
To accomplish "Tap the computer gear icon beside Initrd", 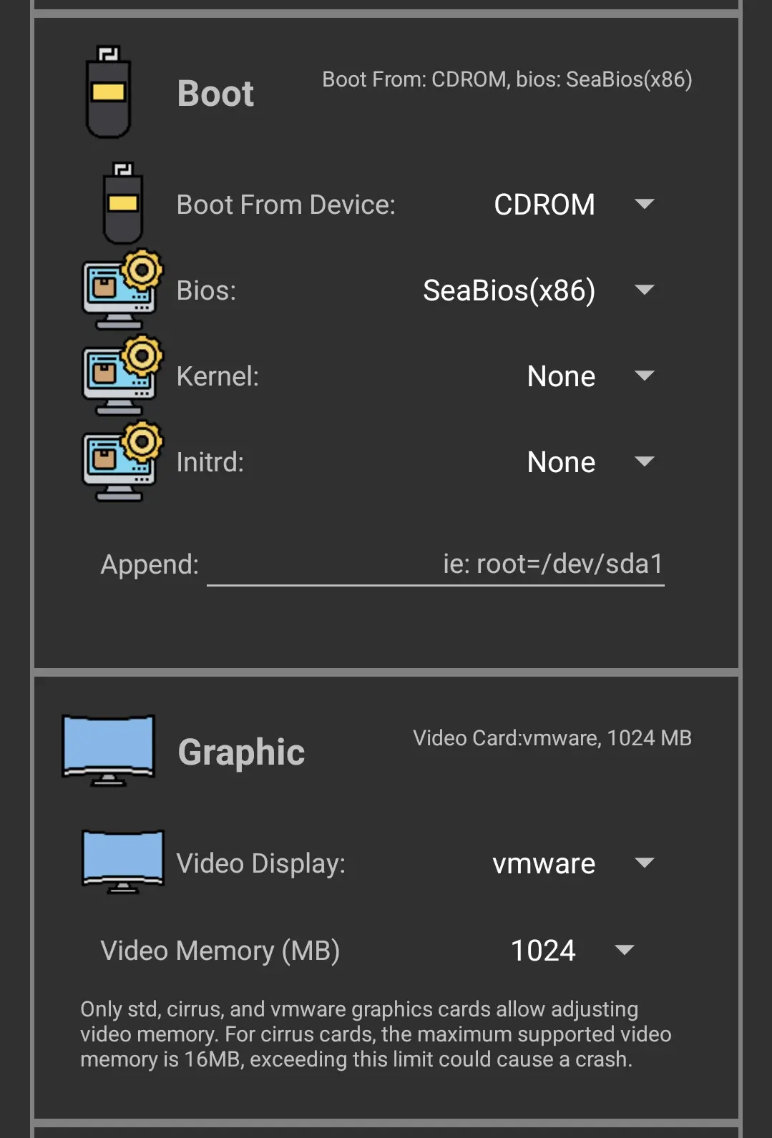I will pyautogui.click(x=123, y=461).
